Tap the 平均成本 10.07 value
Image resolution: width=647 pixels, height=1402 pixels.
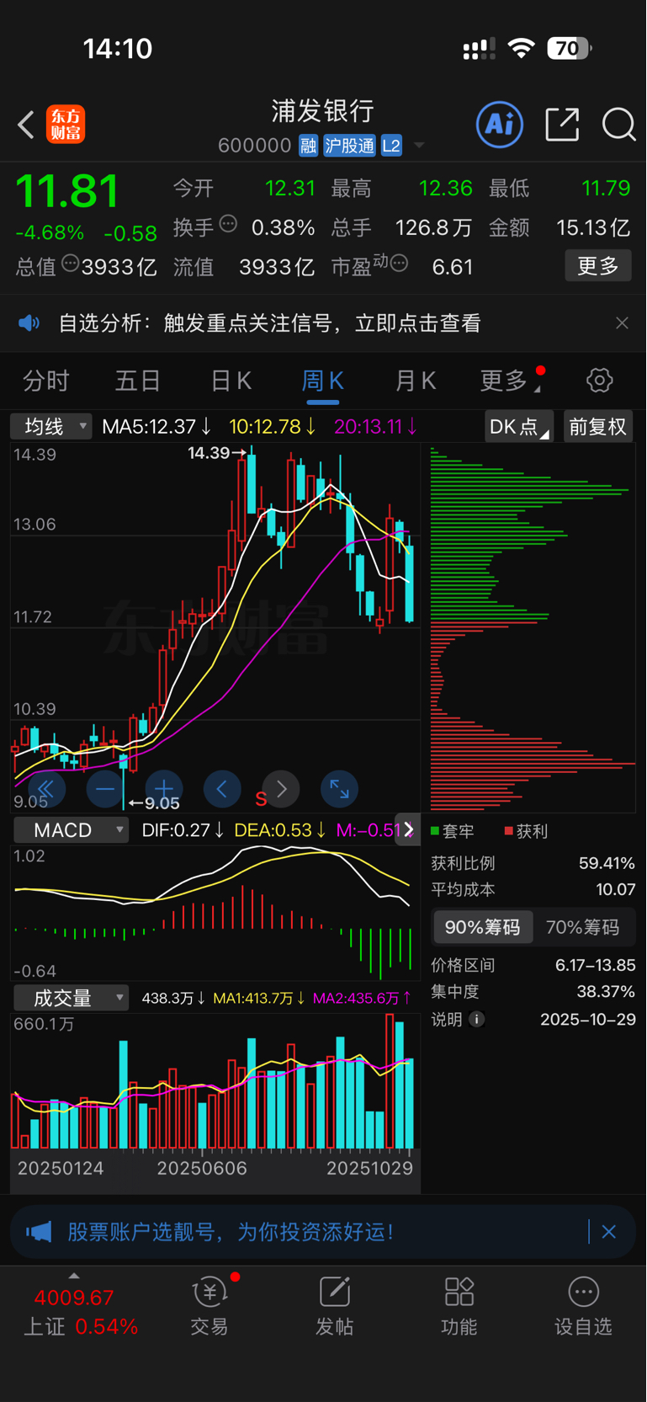[616, 889]
